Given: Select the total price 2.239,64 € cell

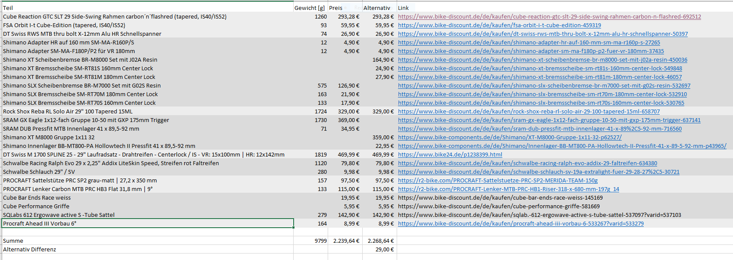Looking at the screenshot, I should (x=345, y=241).
